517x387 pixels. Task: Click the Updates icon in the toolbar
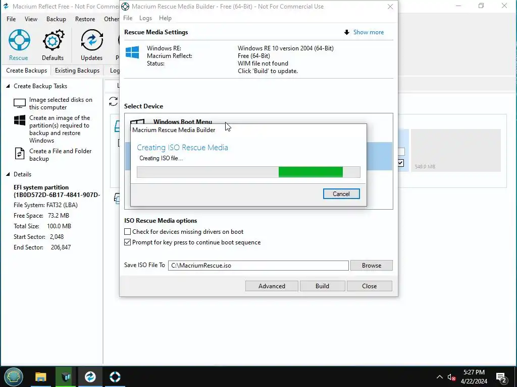tap(92, 40)
